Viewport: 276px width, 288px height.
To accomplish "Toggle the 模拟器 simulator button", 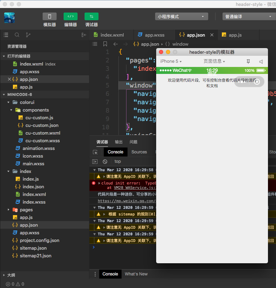I will (50, 16).
